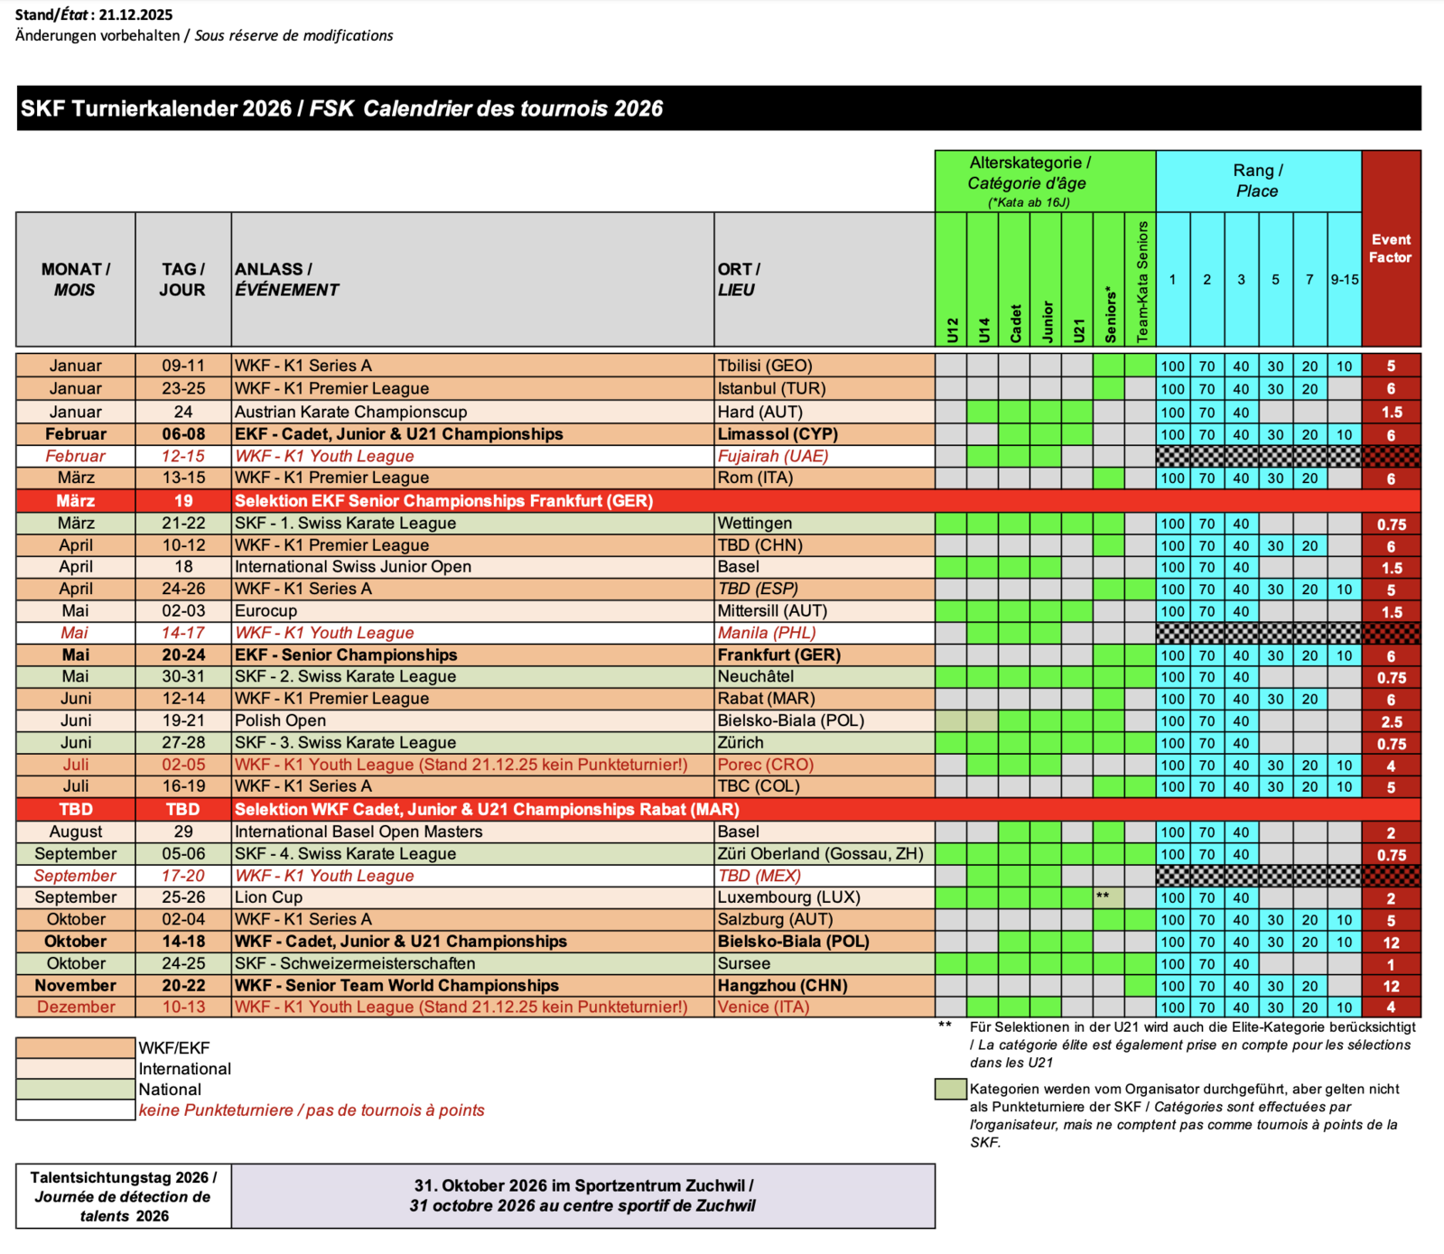This screenshot has width=1444, height=1254.
Task: Click the Talentsichtungstag 2026 label box
Action: (123, 1196)
